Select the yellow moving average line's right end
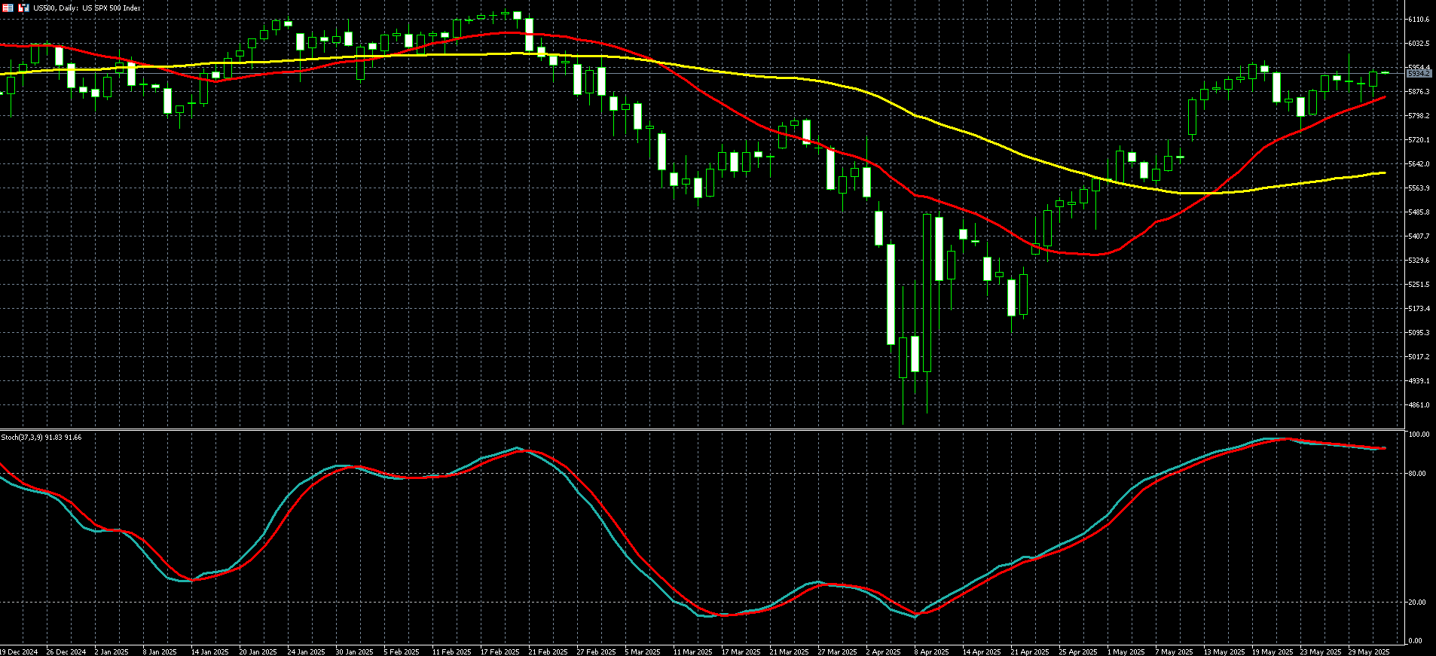 1384,172
